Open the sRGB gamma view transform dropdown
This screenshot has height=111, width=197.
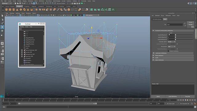tap(92, 15)
